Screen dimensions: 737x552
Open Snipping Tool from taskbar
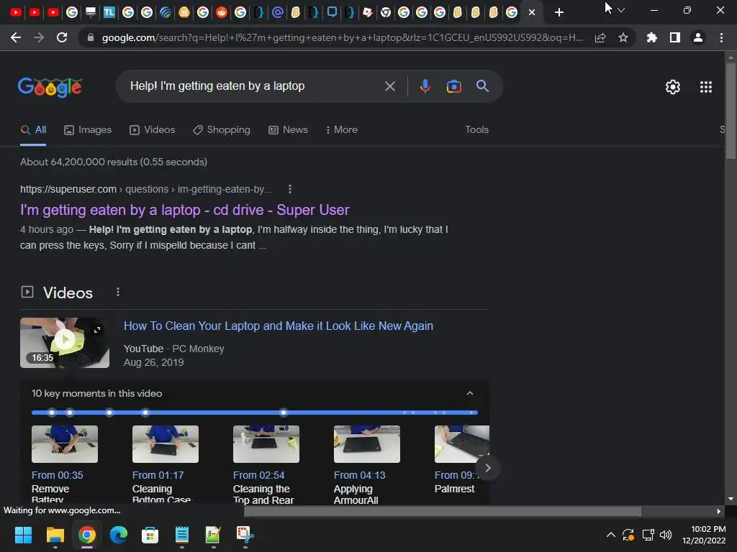click(x=245, y=535)
